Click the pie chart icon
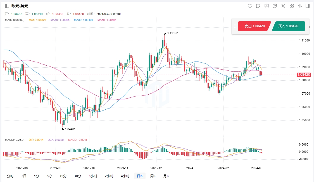Screen dimensions: 314x182 tap(275, 6)
